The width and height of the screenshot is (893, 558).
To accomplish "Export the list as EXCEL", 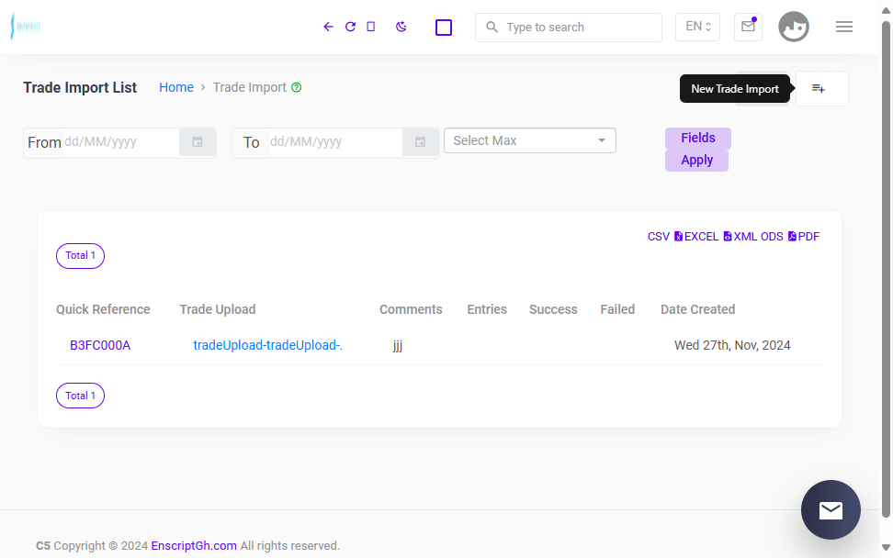I will click(x=696, y=237).
